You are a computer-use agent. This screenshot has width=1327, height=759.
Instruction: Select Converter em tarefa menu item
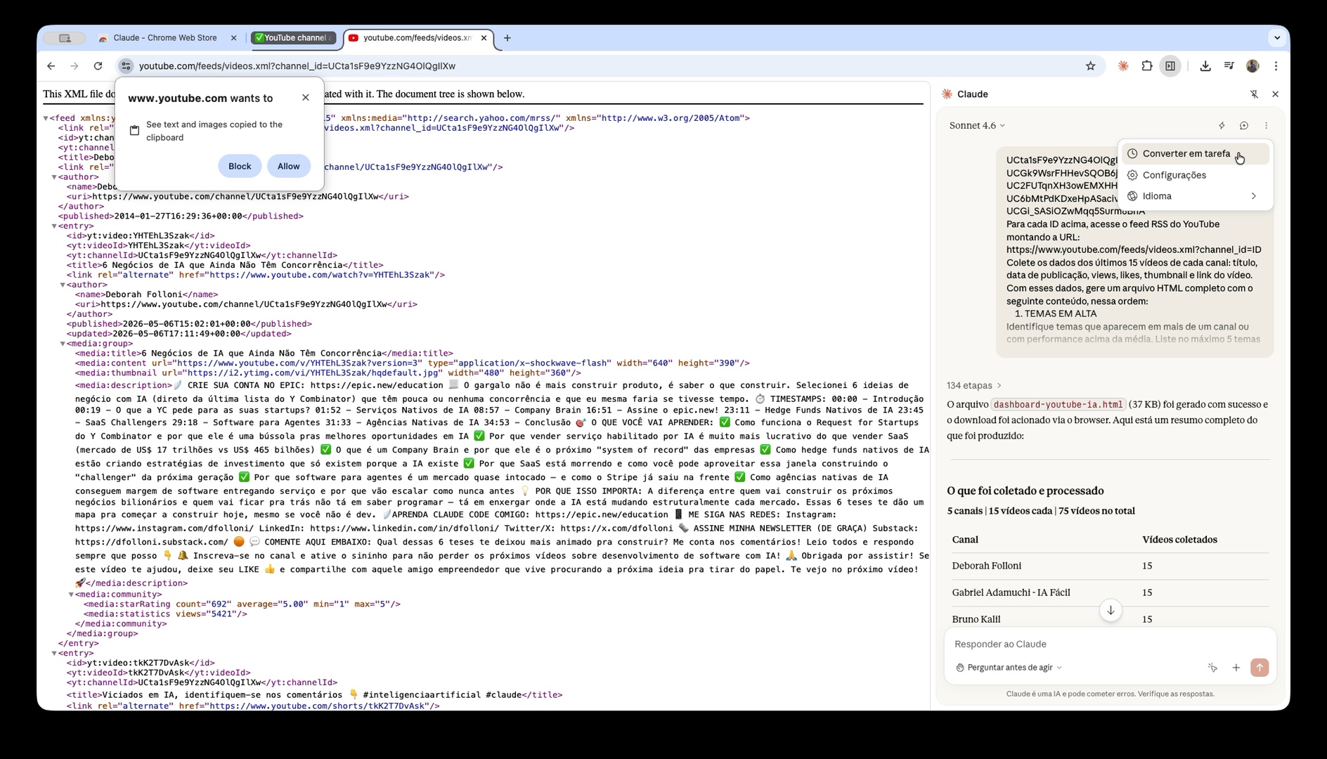pos(1195,154)
